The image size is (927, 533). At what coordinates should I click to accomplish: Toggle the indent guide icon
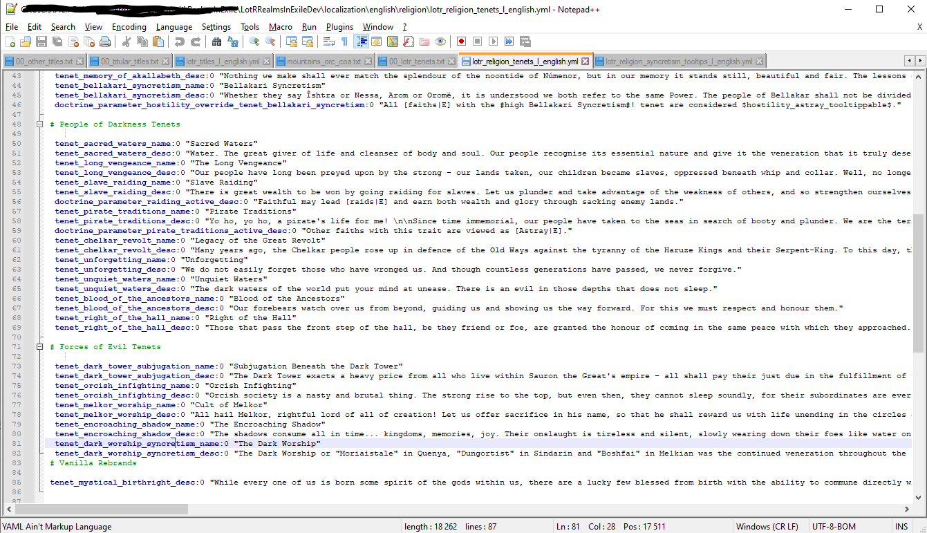[361, 41]
